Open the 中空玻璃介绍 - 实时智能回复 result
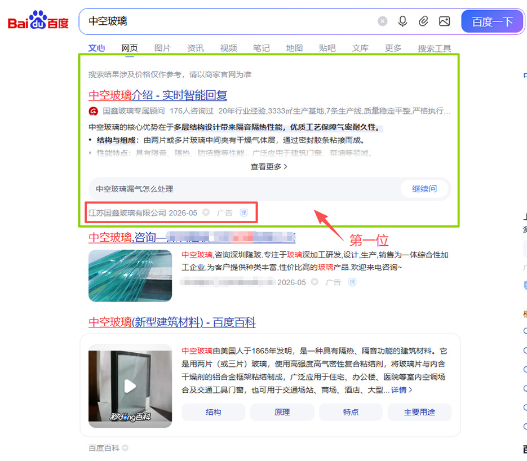Viewport: 527px width, 461px height. (158, 95)
